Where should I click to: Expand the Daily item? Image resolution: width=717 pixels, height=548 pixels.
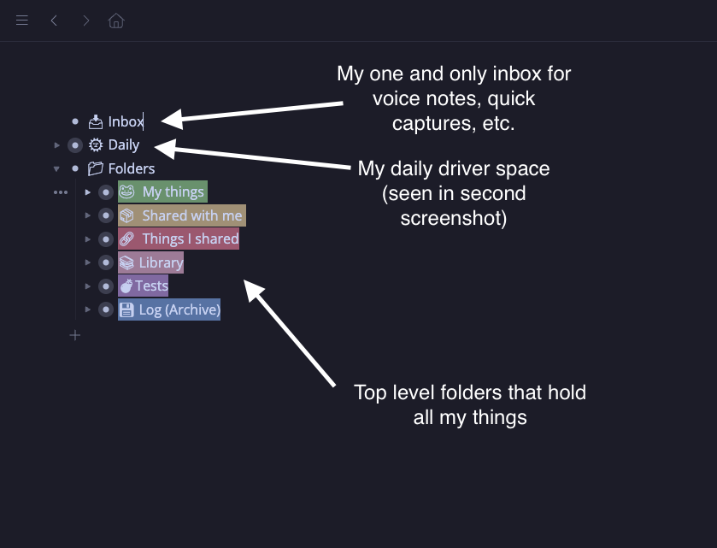pos(57,145)
